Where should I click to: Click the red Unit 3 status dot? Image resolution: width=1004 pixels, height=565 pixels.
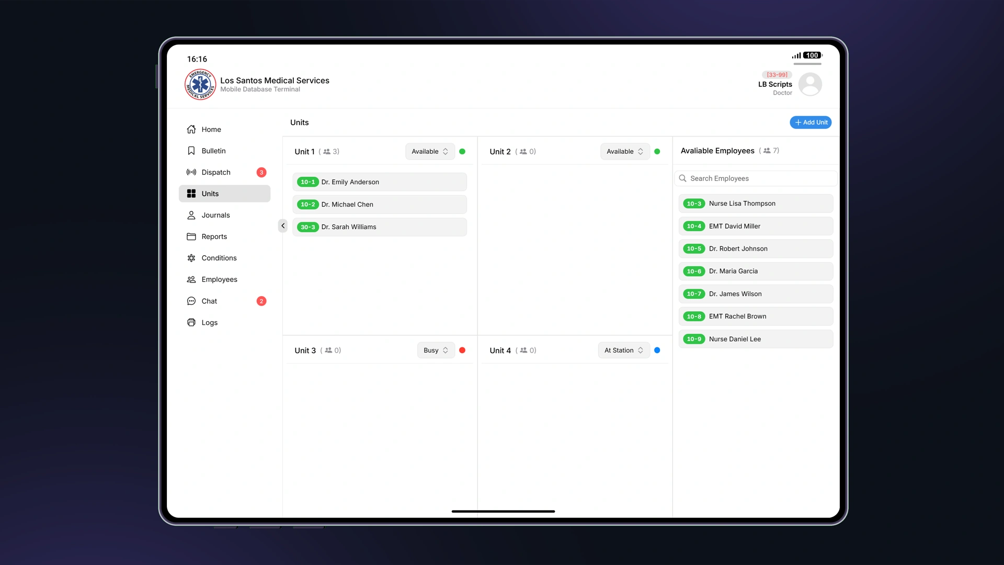pyautogui.click(x=462, y=351)
